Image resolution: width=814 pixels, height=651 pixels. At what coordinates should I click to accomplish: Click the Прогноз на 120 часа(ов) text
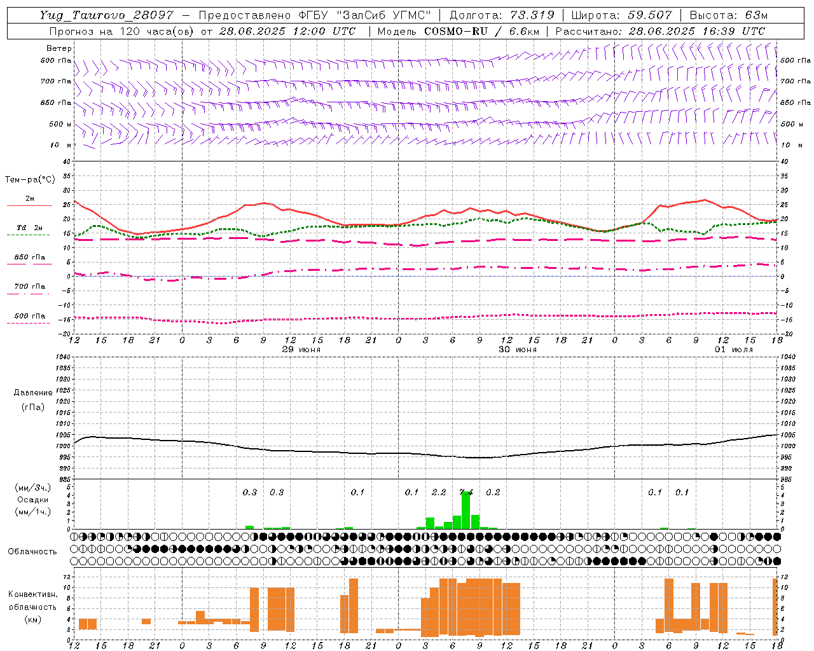click(x=121, y=31)
